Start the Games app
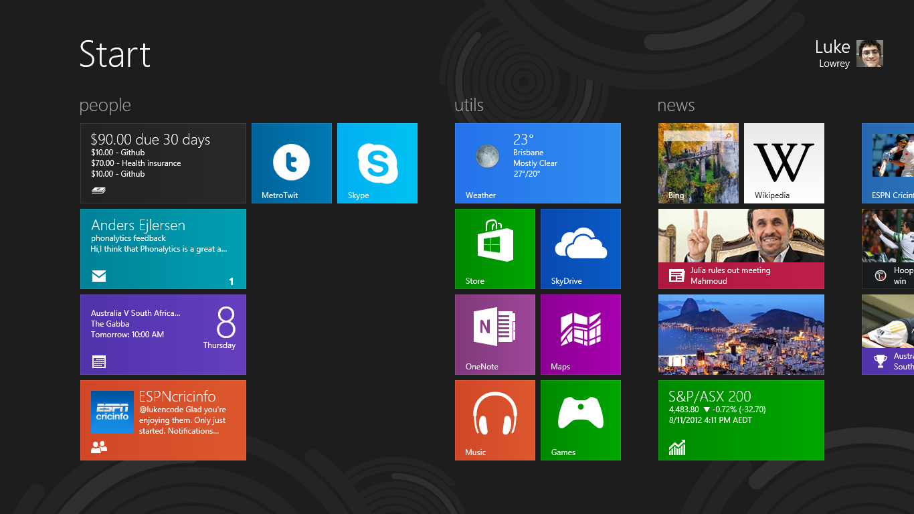Viewport: 914px width, 514px height. (580, 420)
